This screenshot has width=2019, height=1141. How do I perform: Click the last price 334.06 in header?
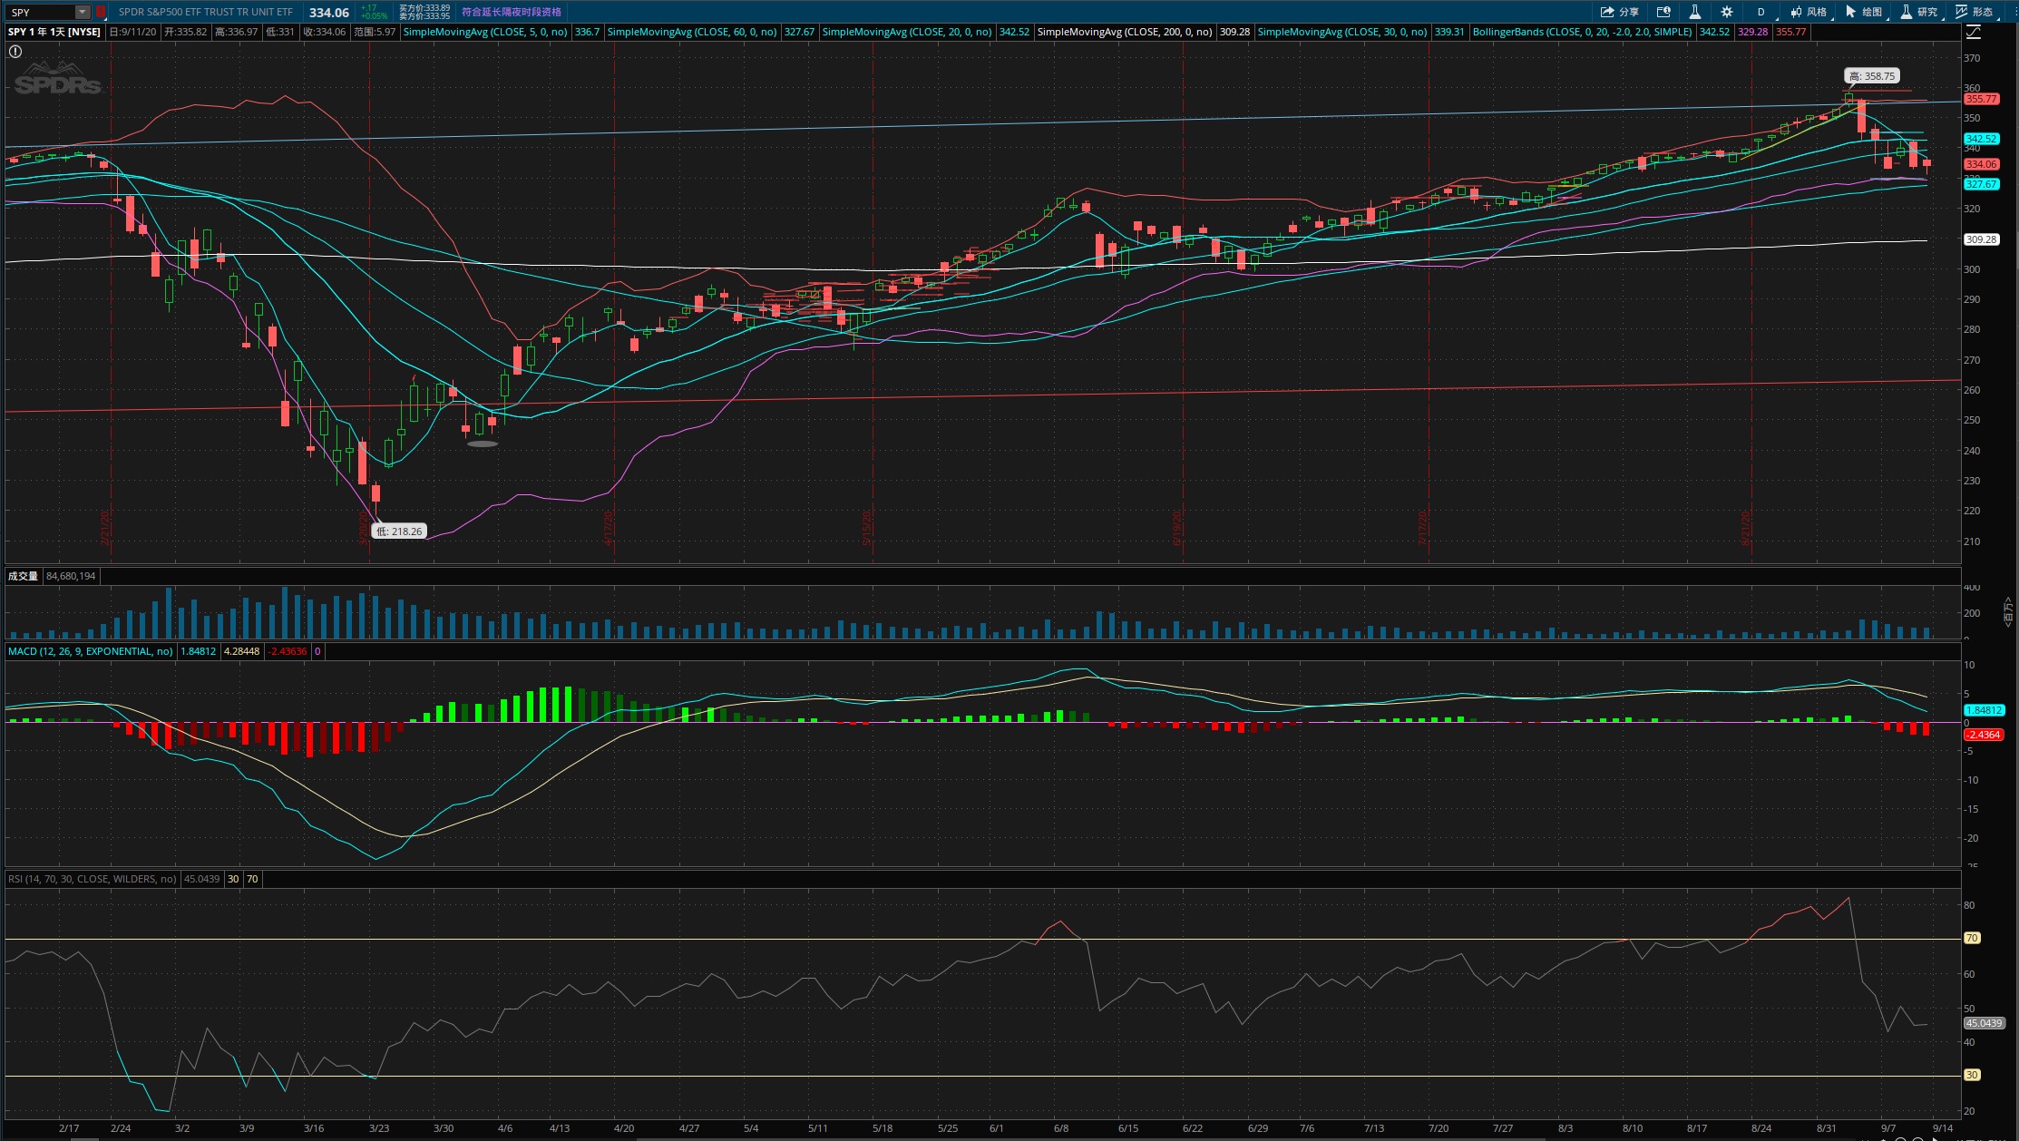coord(328,13)
